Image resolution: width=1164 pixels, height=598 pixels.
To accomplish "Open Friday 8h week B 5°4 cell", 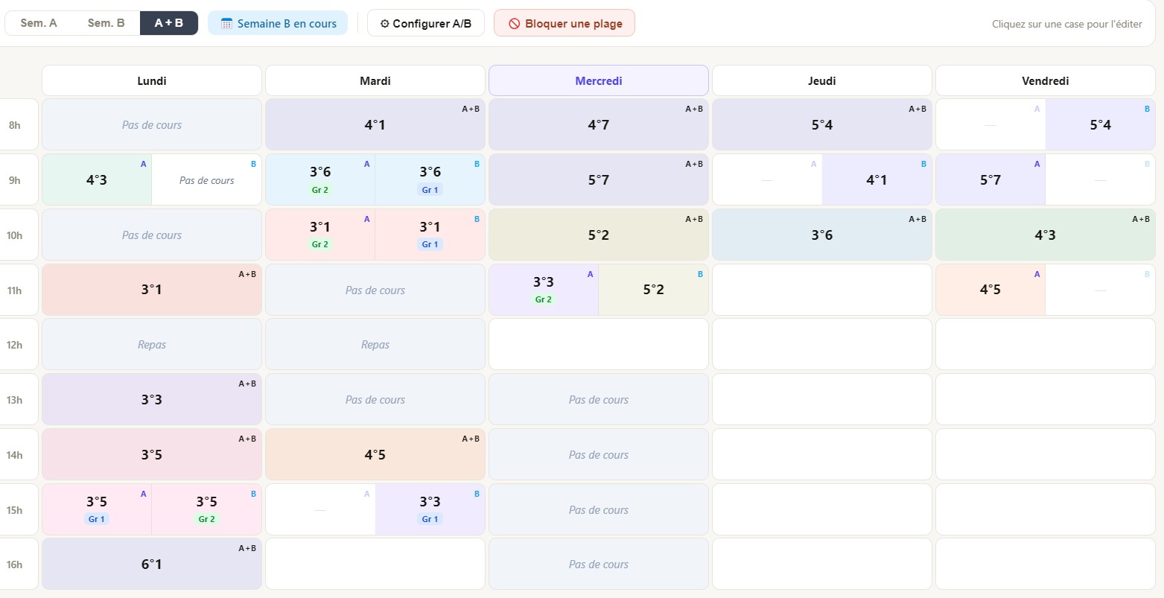I will point(1100,125).
